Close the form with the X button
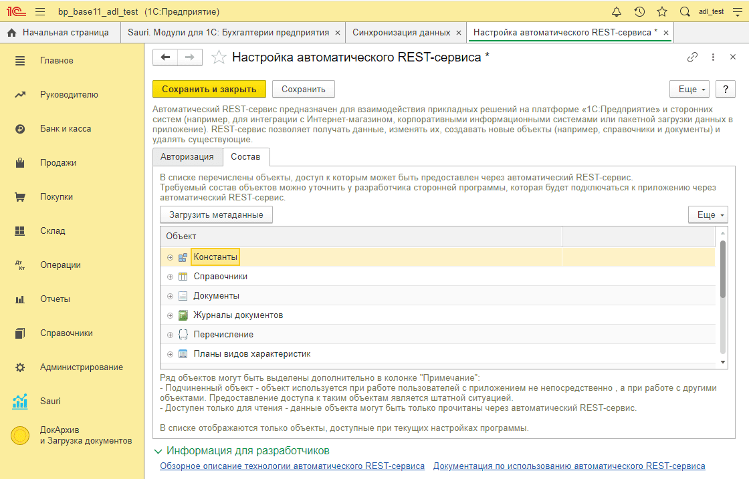749x479 pixels. pos(733,57)
